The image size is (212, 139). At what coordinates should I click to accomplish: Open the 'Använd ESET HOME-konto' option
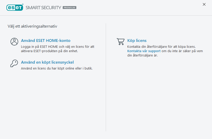click(x=46, y=41)
